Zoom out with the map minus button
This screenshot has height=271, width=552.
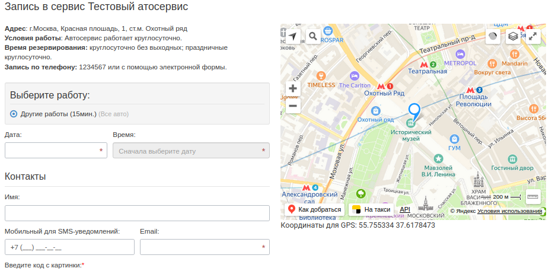pyautogui.click(x=293, y=106)
